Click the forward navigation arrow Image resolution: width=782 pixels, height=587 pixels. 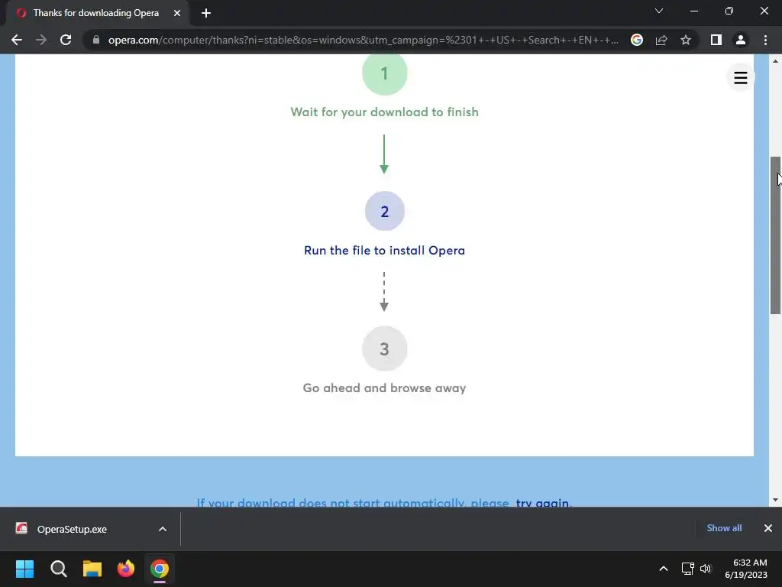tap(41, 40)
